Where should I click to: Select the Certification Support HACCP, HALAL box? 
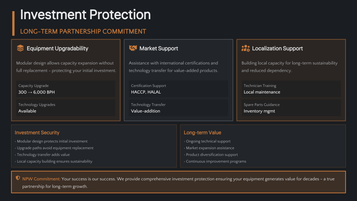[x=178, y=89]
